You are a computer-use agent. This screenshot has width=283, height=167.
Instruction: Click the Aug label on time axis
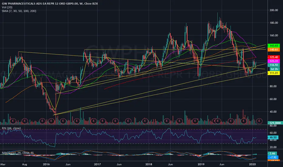[x=25, y=164]
